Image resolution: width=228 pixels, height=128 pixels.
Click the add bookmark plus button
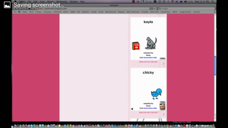click(x=34, y=8)
